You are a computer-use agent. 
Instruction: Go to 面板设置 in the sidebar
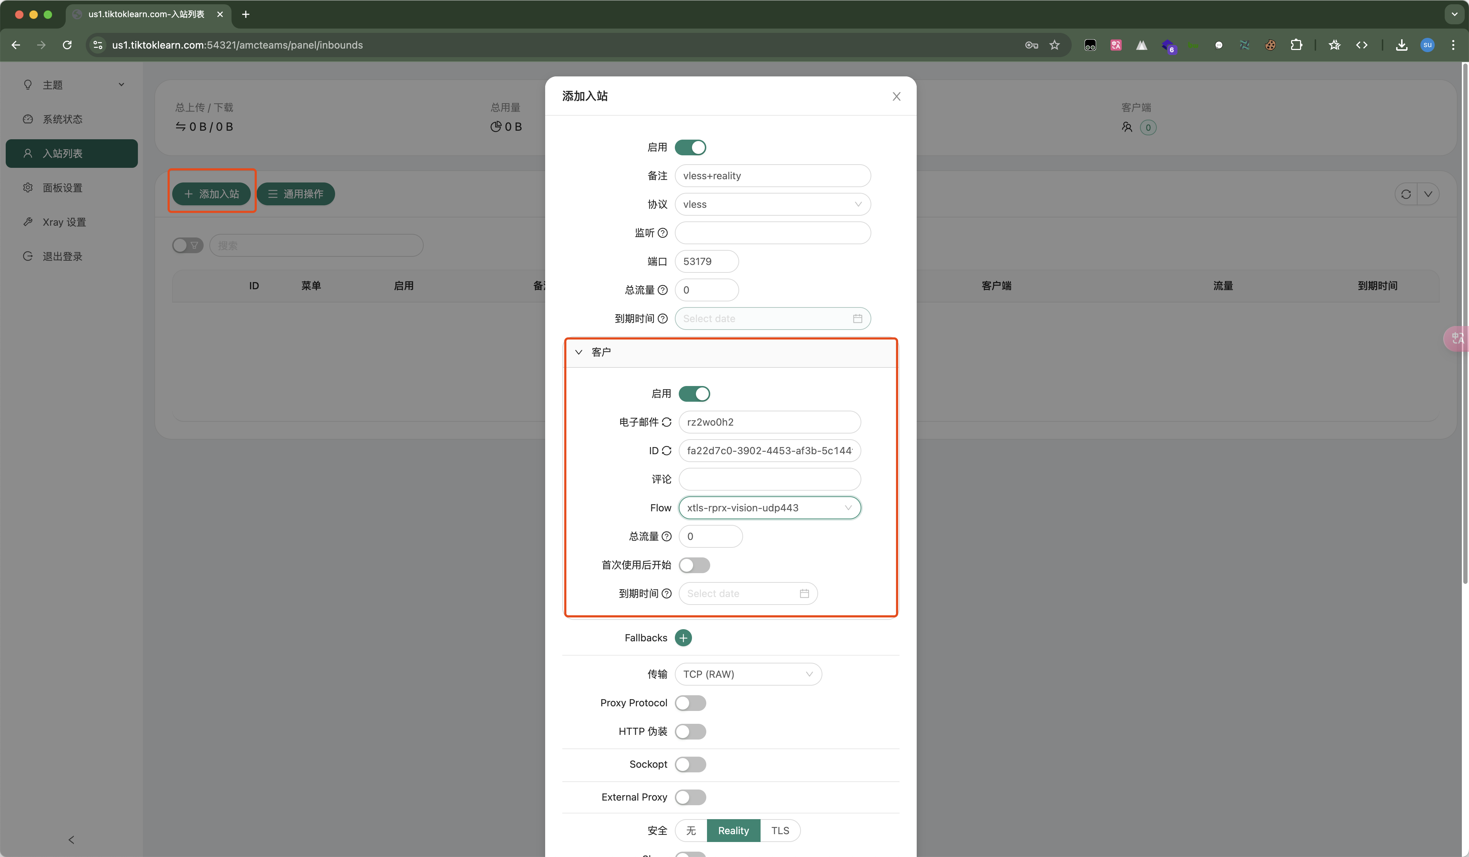[63, 187]
